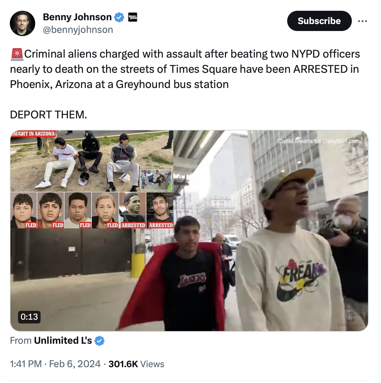
Task: Click the mugshots row in the video
Action: [92, 210]
